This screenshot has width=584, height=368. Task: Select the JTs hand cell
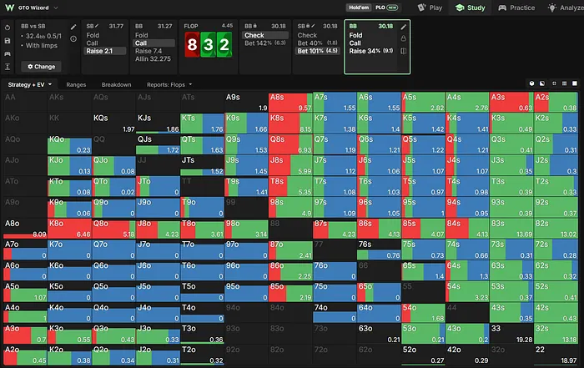pyautogui.click(x=202, y=165)
